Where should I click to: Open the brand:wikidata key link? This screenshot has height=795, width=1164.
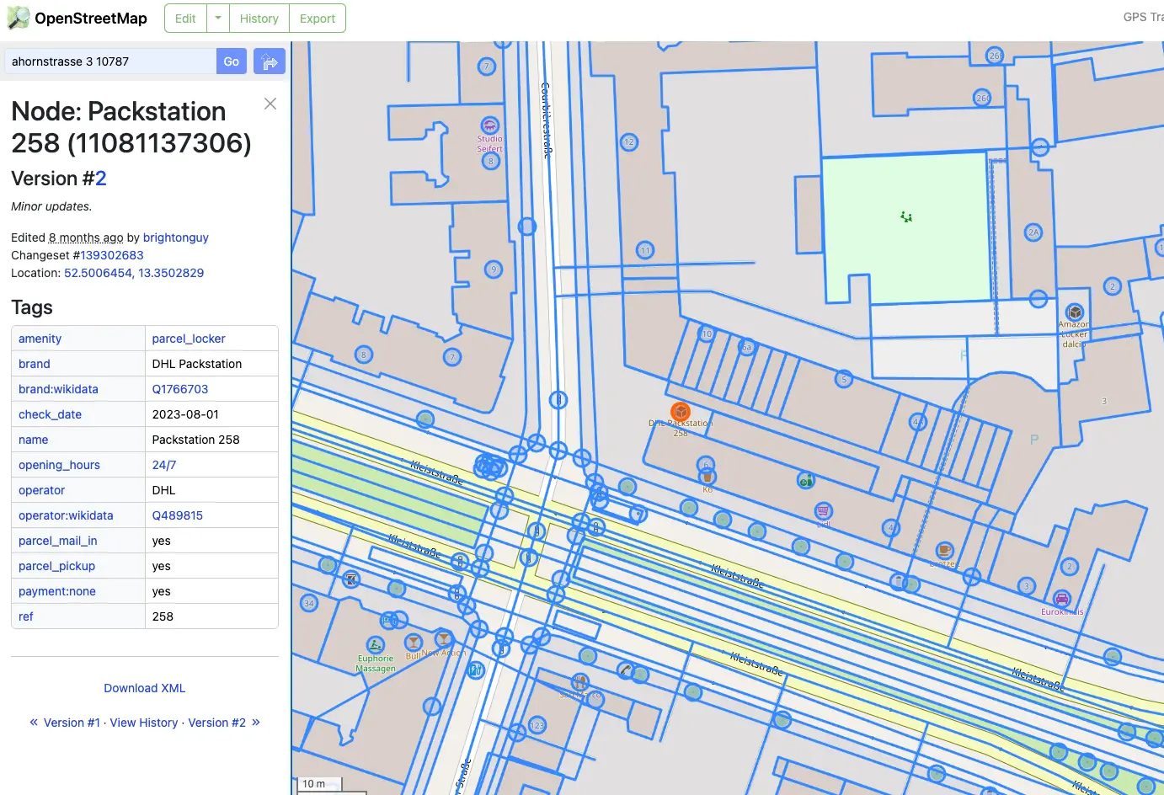pos(58,389)
